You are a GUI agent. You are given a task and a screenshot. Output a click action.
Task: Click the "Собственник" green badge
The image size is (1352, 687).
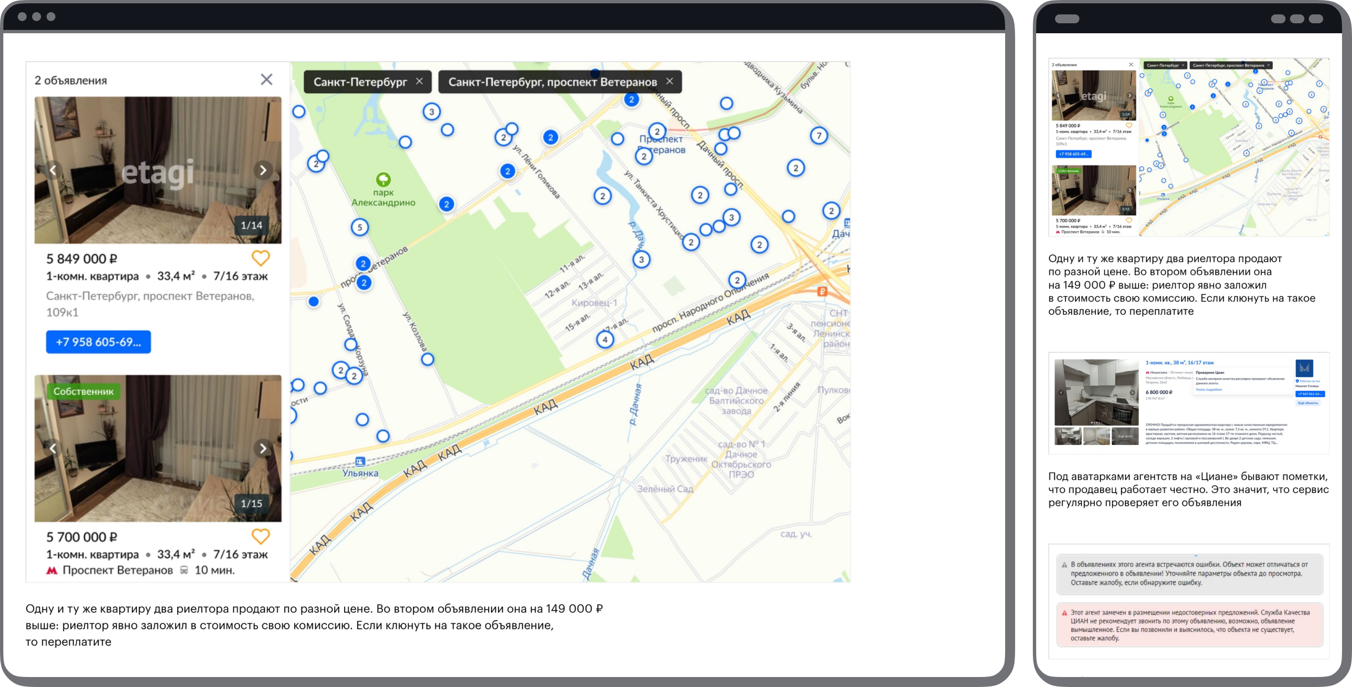tap(84, 391)
